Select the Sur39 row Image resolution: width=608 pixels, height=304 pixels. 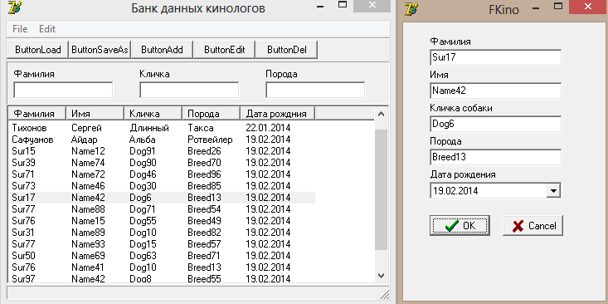click(162, 163)
